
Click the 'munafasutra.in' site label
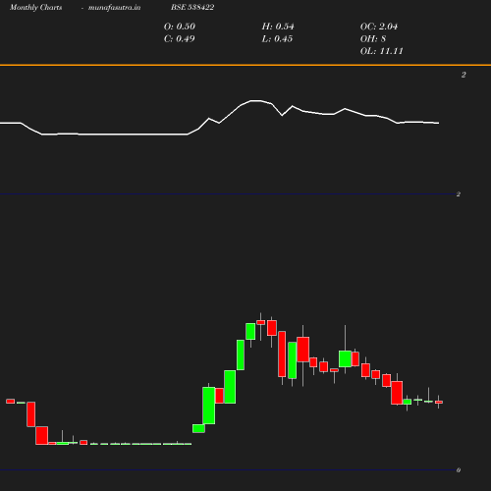pyautogui.click(x=114, y=7)
